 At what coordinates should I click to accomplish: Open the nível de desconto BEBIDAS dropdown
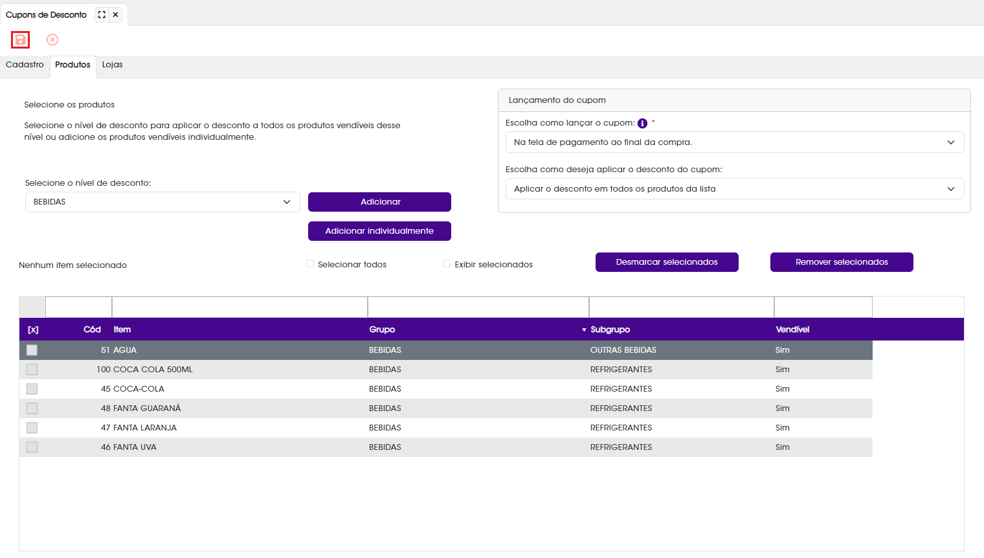click(x=162, y=202)
